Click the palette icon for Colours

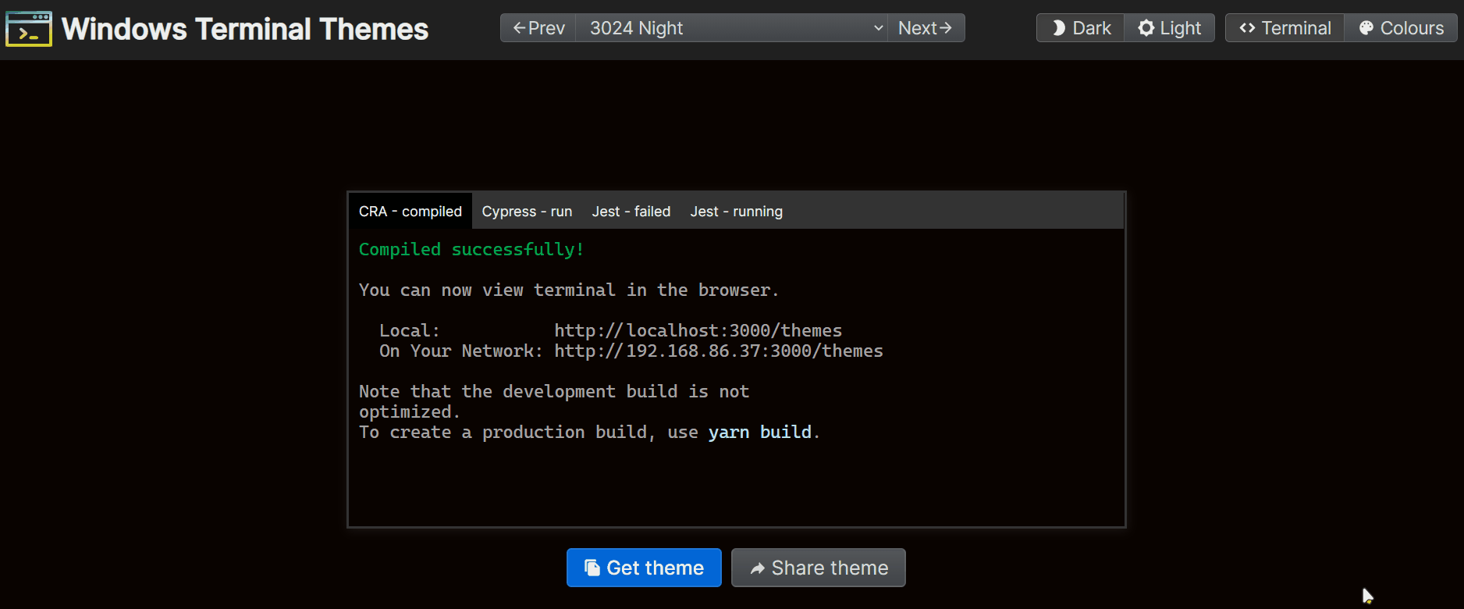(x=1366, y=28)
